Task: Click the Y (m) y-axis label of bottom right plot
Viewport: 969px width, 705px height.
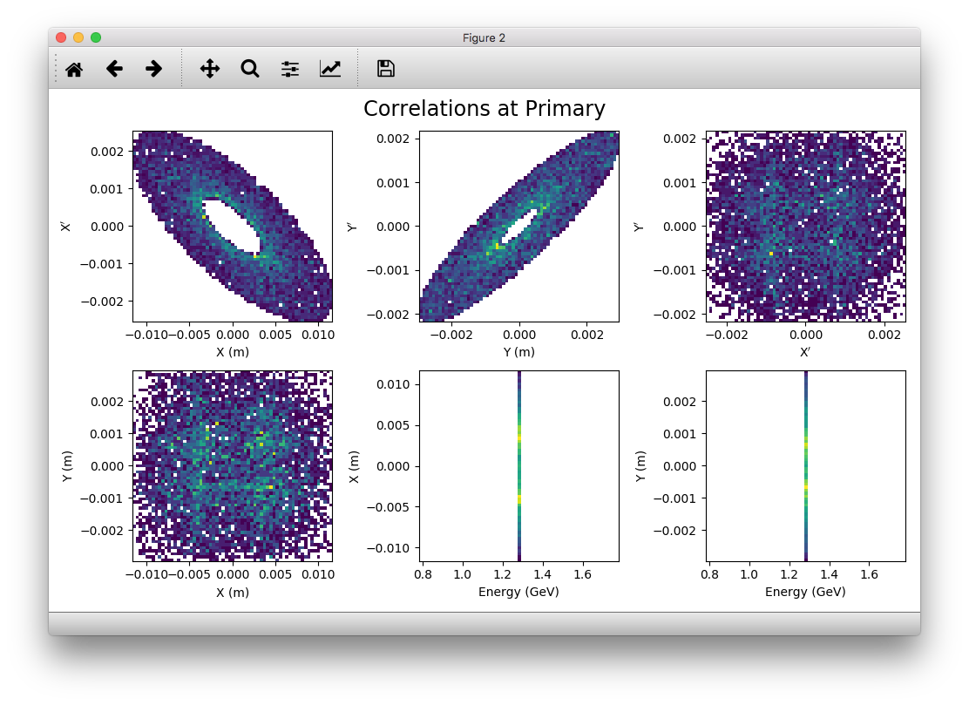Action: (640, 466)
